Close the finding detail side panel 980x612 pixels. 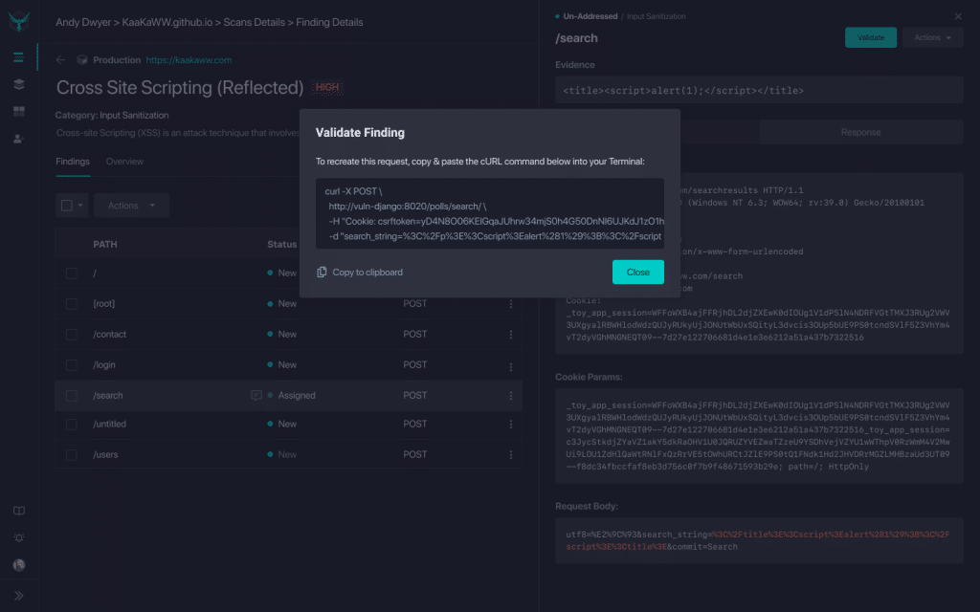pos(958,16)
